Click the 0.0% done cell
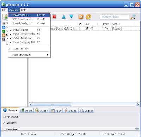Viewport: 141px width, 137px height. click(105, 28)
